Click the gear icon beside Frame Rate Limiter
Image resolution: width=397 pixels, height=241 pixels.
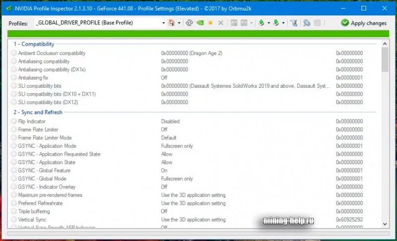pyautogui.click(x=14, y=129)
